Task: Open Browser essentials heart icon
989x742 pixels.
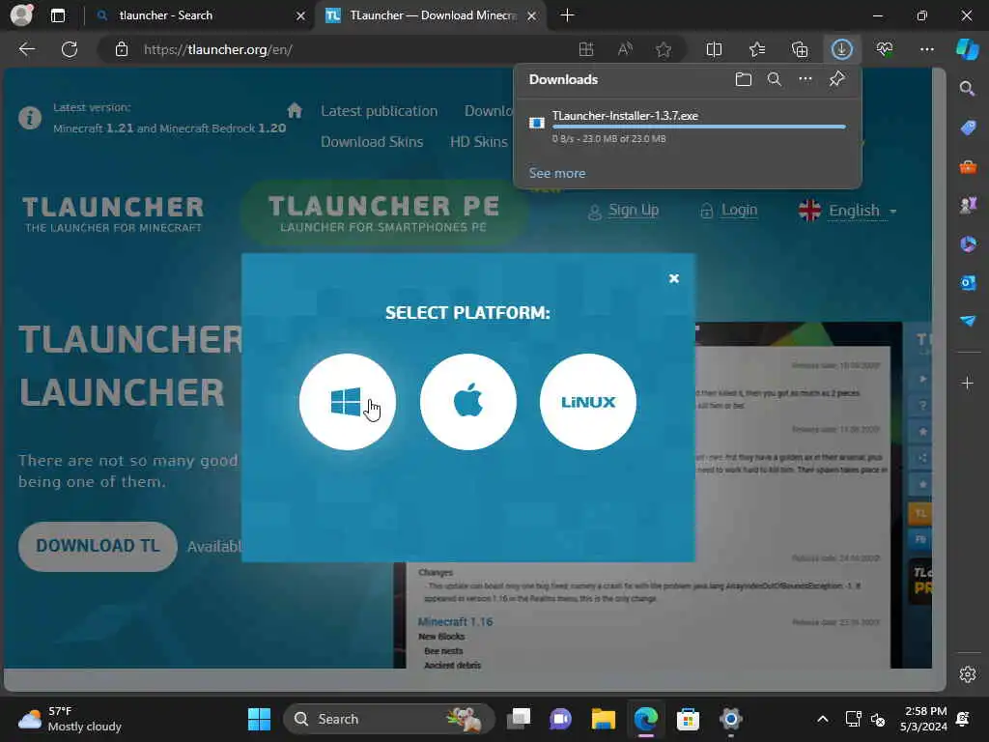Action: point(885,49)
